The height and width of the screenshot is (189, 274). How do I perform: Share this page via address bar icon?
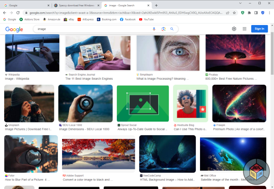(227, 13)
